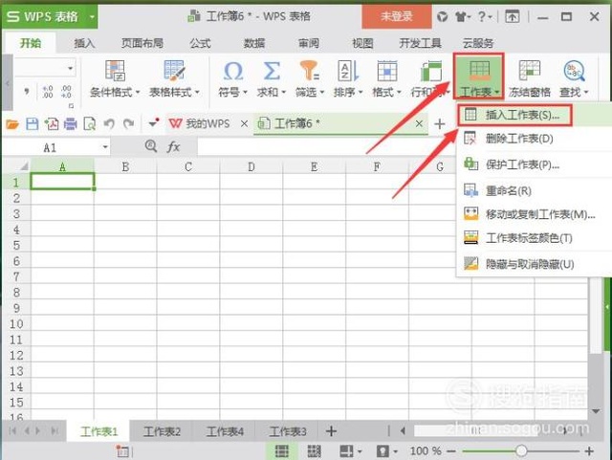Open the 公式 ribbon tab
The image size is (612, 460).
tap(200, 43)
